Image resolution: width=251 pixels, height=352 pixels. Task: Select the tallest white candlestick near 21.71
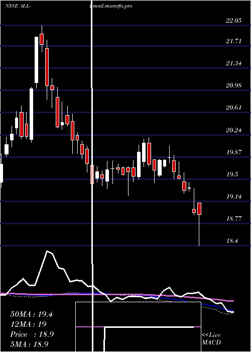click(36, 60)
